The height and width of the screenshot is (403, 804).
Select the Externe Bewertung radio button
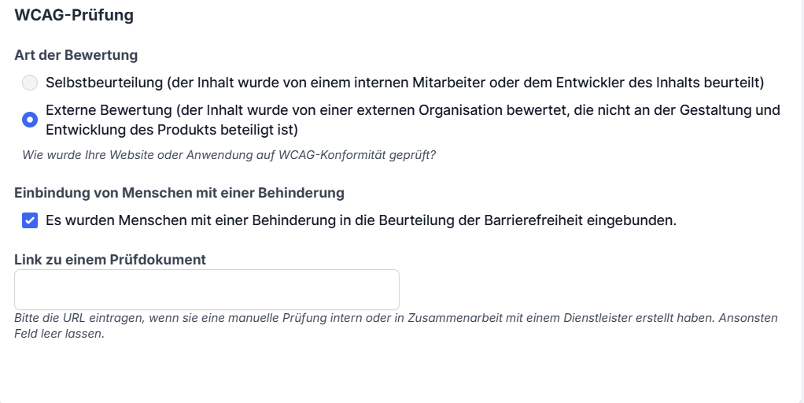(30, 120)
